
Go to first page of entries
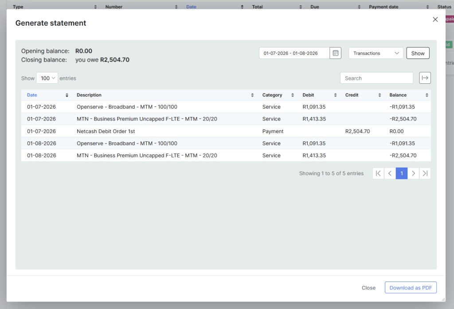378,173
